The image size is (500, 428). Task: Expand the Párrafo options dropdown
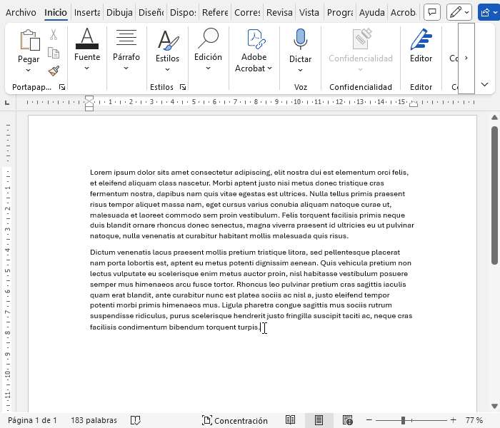[x=126, y=68]
